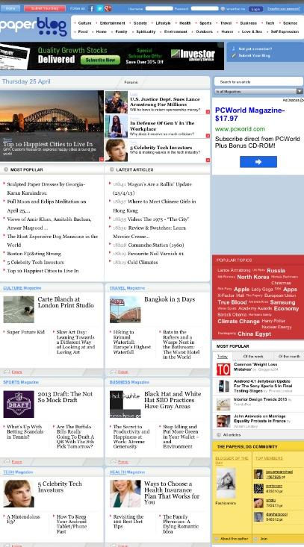
Task: Open Where to Meet Chinese Girls article
Action: pos(155,206)
